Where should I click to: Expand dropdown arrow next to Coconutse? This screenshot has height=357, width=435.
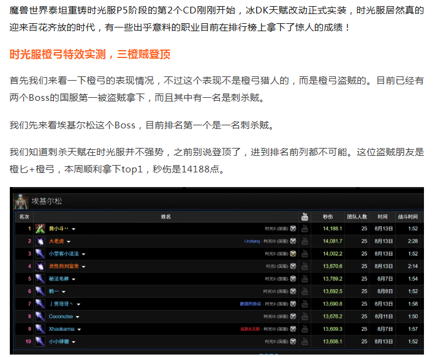[x=77, y=317]
